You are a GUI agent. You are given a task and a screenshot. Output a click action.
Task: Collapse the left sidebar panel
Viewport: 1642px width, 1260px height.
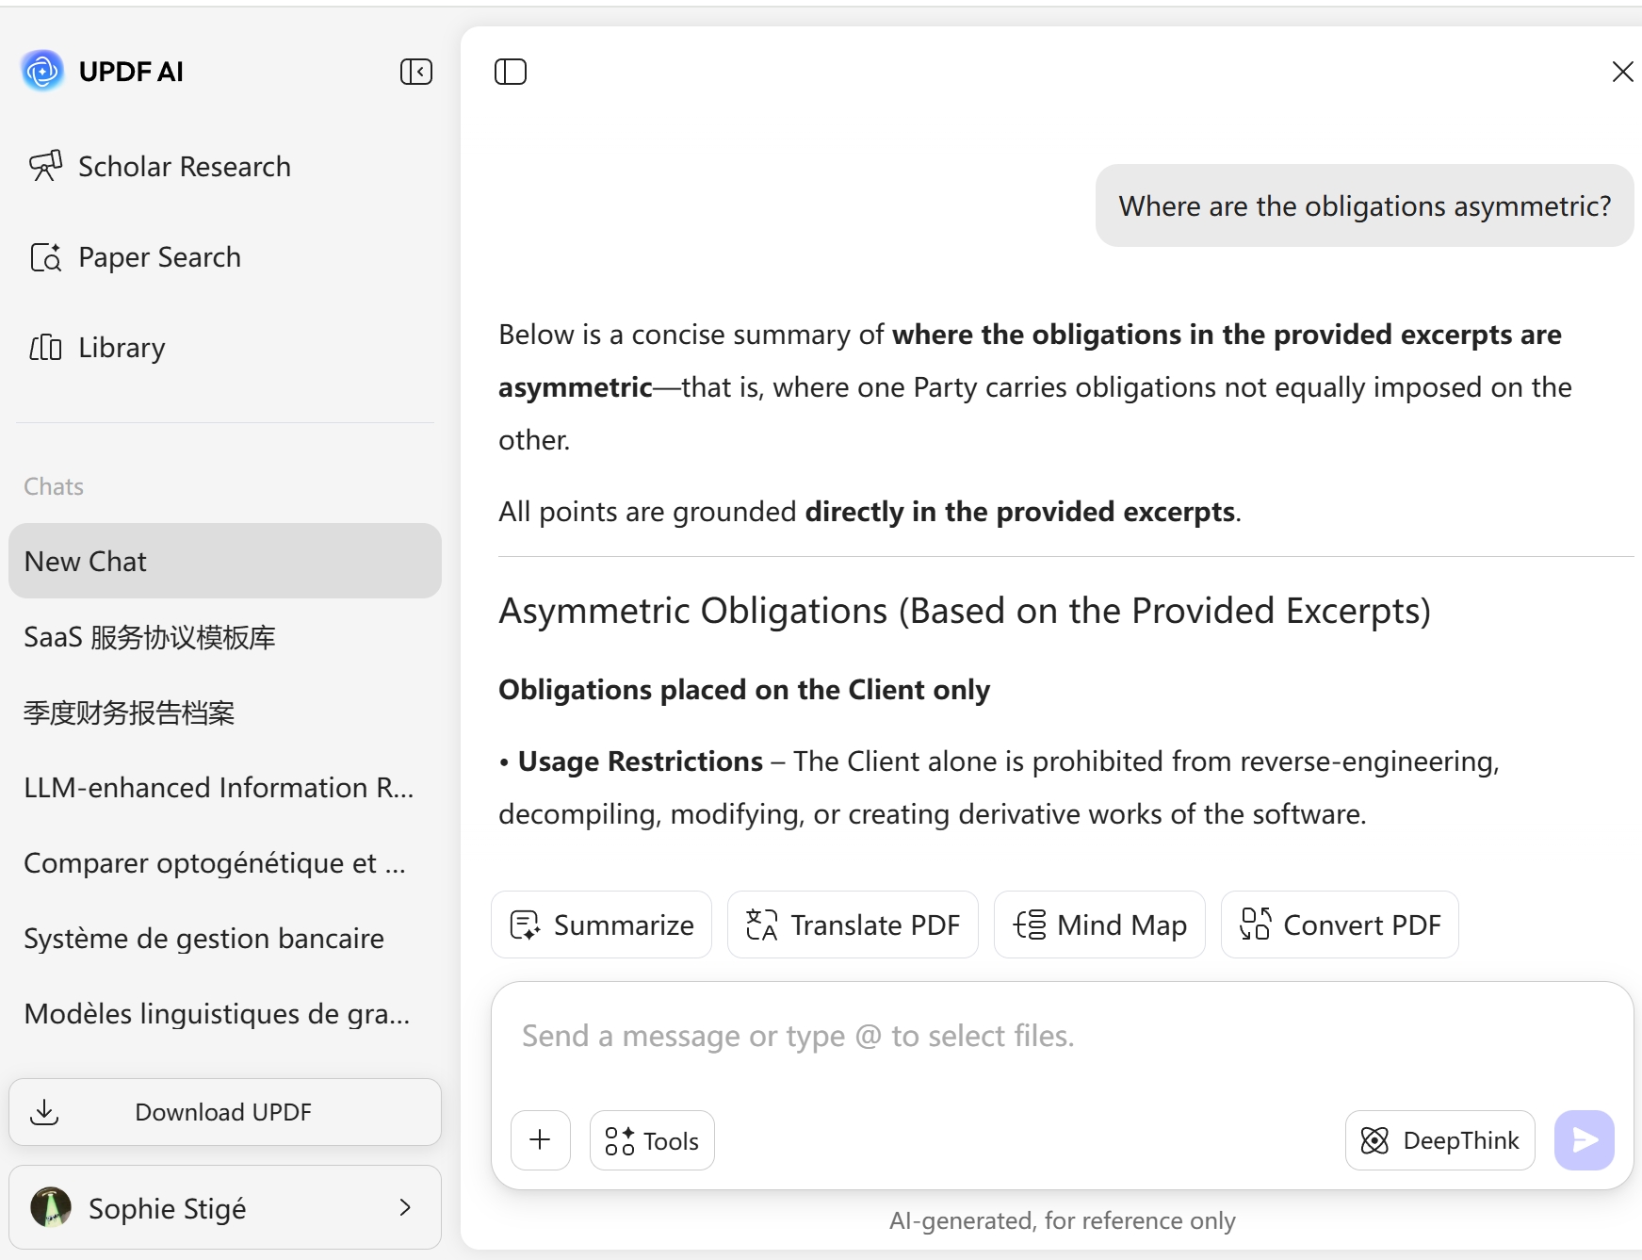tap(415, 72)
